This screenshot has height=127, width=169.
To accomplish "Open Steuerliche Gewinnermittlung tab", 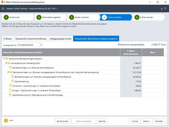I will coord(31,39).
